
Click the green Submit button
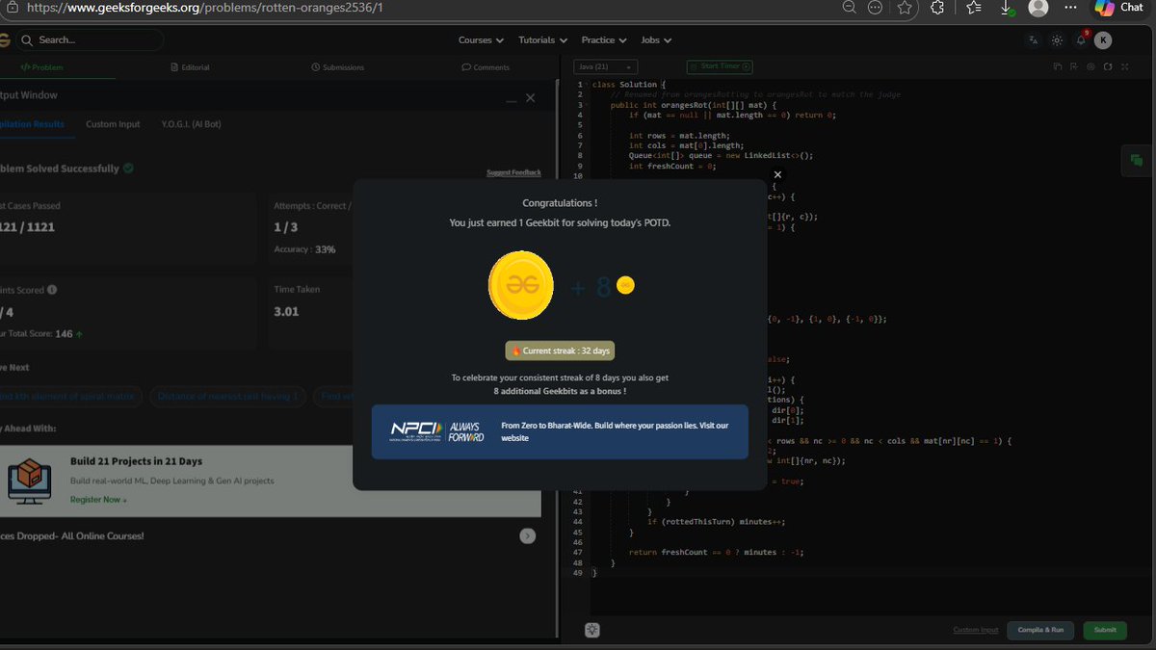pyautogui.click(x=1105, y=630)
